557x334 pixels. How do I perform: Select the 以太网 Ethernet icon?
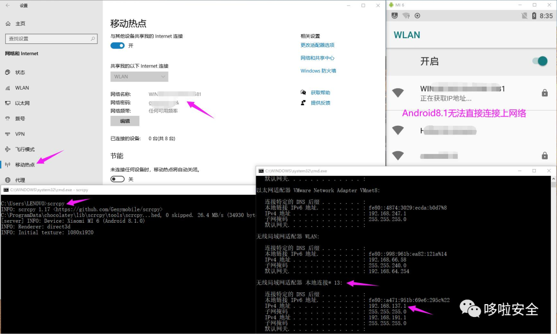click(x=8, y=103)
